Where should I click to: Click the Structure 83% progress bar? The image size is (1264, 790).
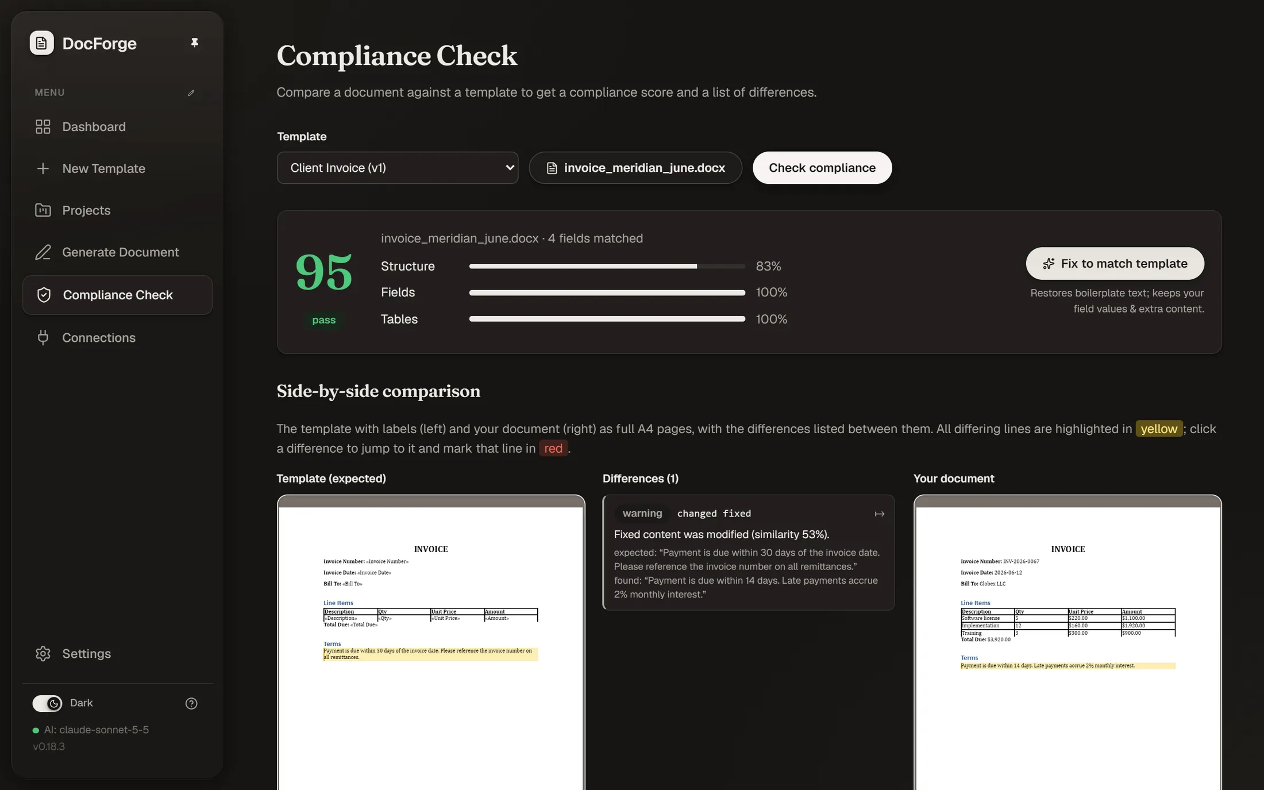607,266
